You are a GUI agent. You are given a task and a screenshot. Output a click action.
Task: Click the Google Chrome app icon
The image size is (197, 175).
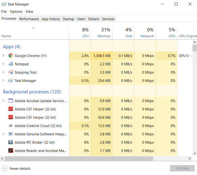(11, 56)
